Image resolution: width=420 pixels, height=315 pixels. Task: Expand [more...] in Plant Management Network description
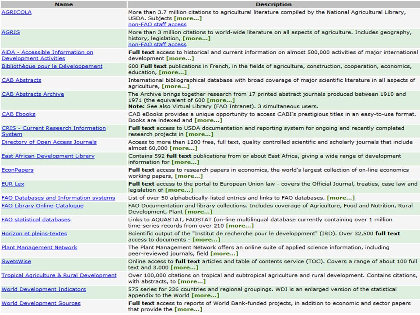tap(224, 253)
